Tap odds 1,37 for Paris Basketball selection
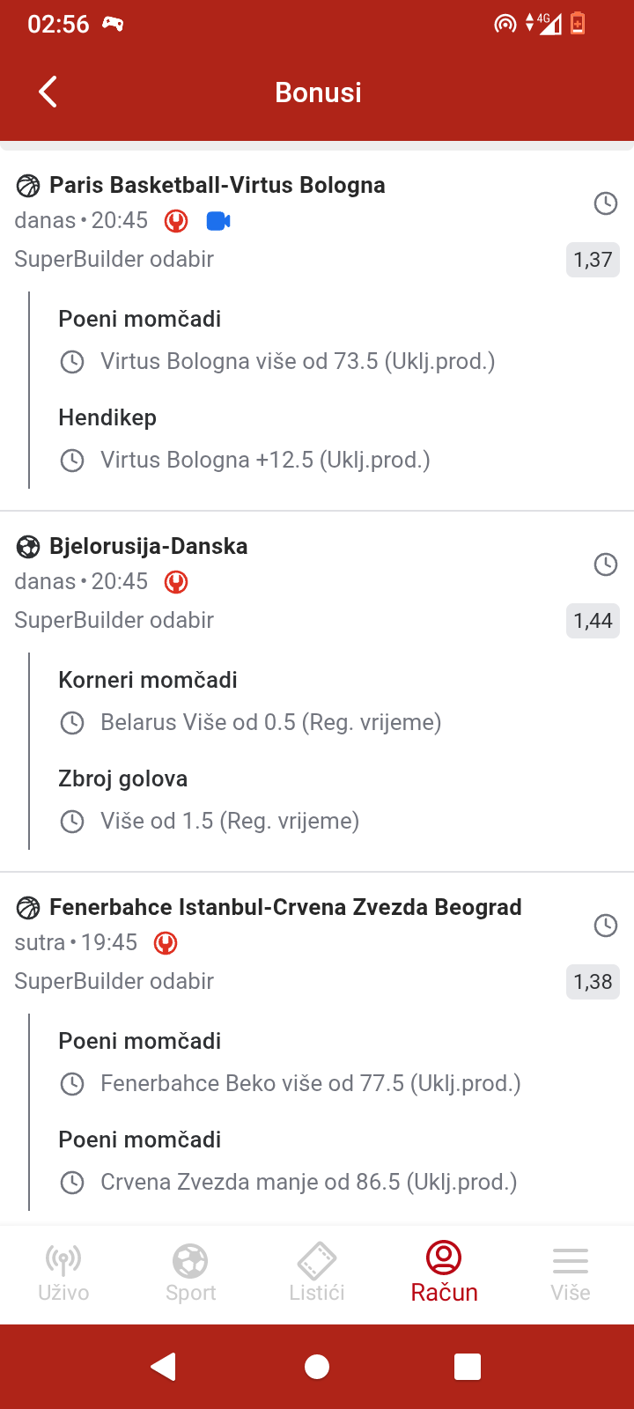The image size is (634, 1409). (593, 260)
